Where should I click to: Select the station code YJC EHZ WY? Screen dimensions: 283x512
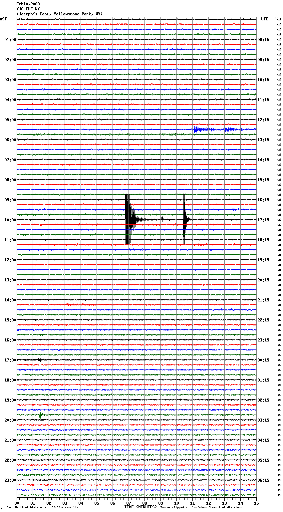pyautogui.click(x=28, y=9)
